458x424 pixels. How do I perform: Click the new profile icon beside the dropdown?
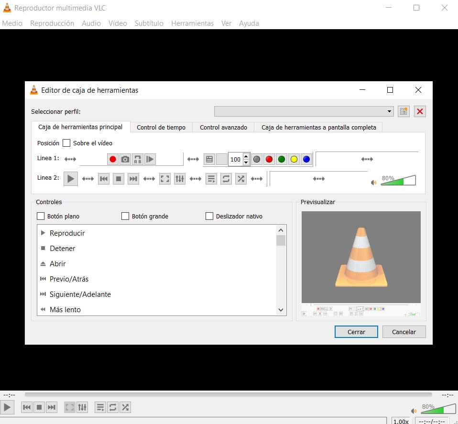pyautogui.click(x=403, y=111)
